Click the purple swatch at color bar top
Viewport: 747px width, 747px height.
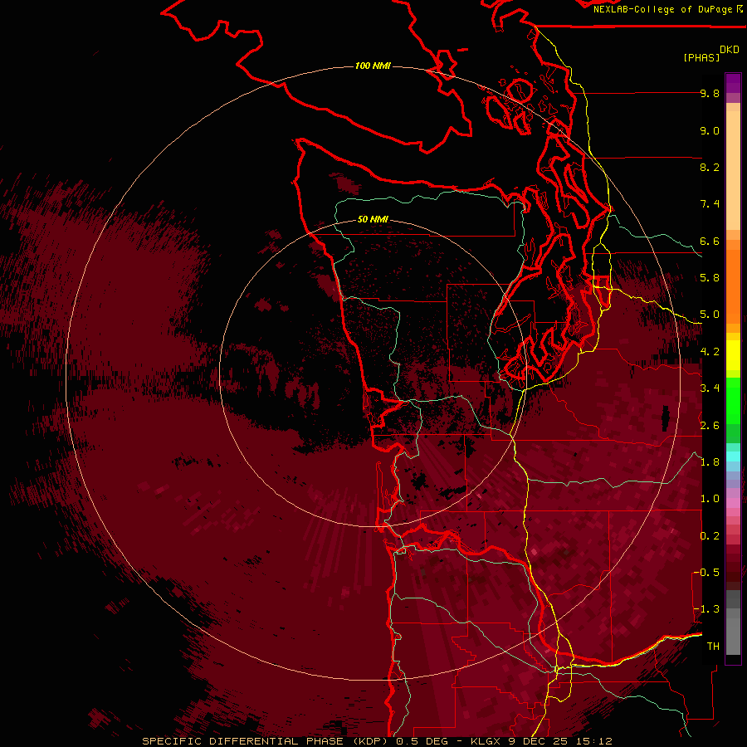[733, 83]
